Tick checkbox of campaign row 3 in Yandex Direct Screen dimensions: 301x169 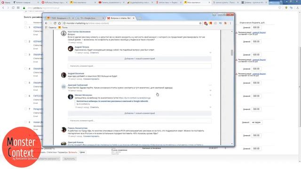(26, 54)
